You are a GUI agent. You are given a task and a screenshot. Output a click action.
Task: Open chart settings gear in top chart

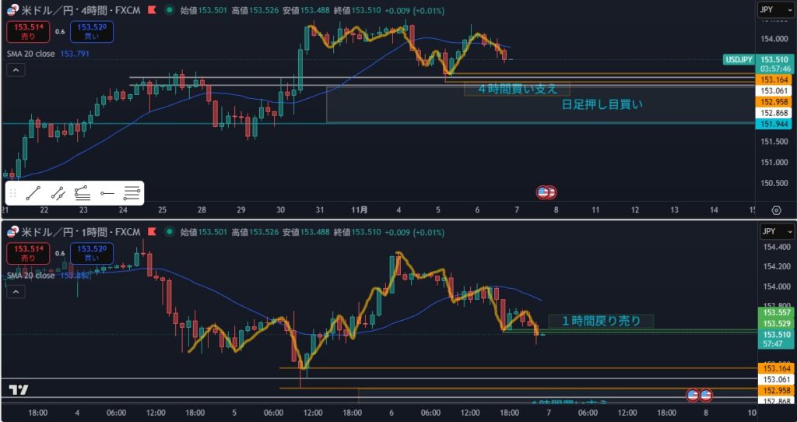click(x=776, y=210)
